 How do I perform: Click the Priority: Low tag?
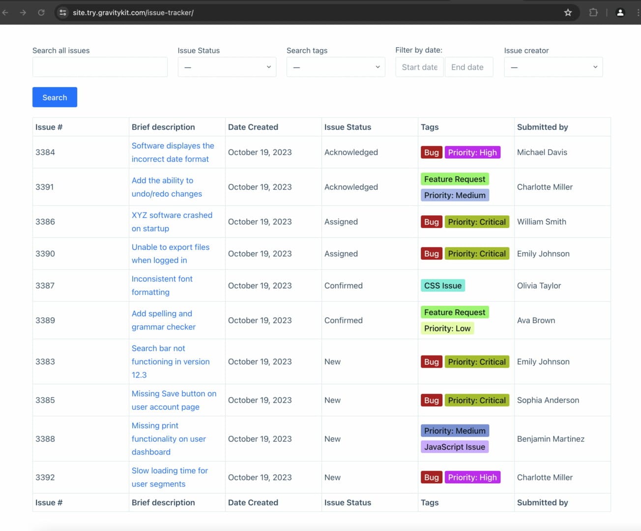pos(447,328)
